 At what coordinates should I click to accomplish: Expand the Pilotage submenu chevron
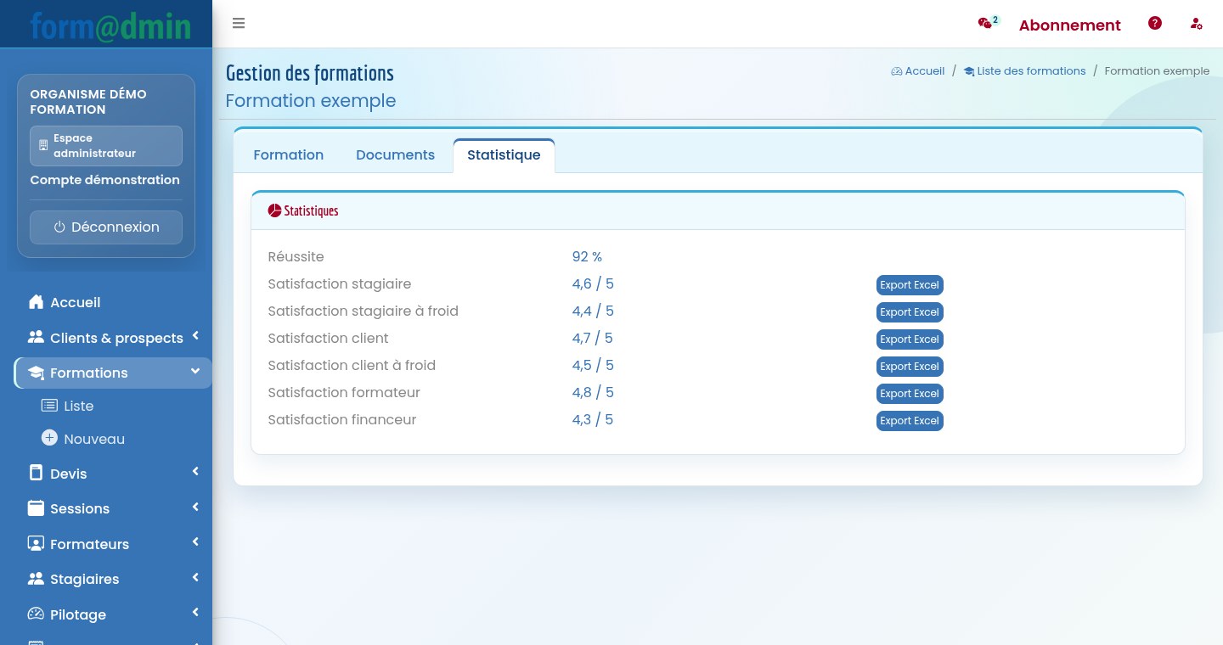tap(195, 613)
